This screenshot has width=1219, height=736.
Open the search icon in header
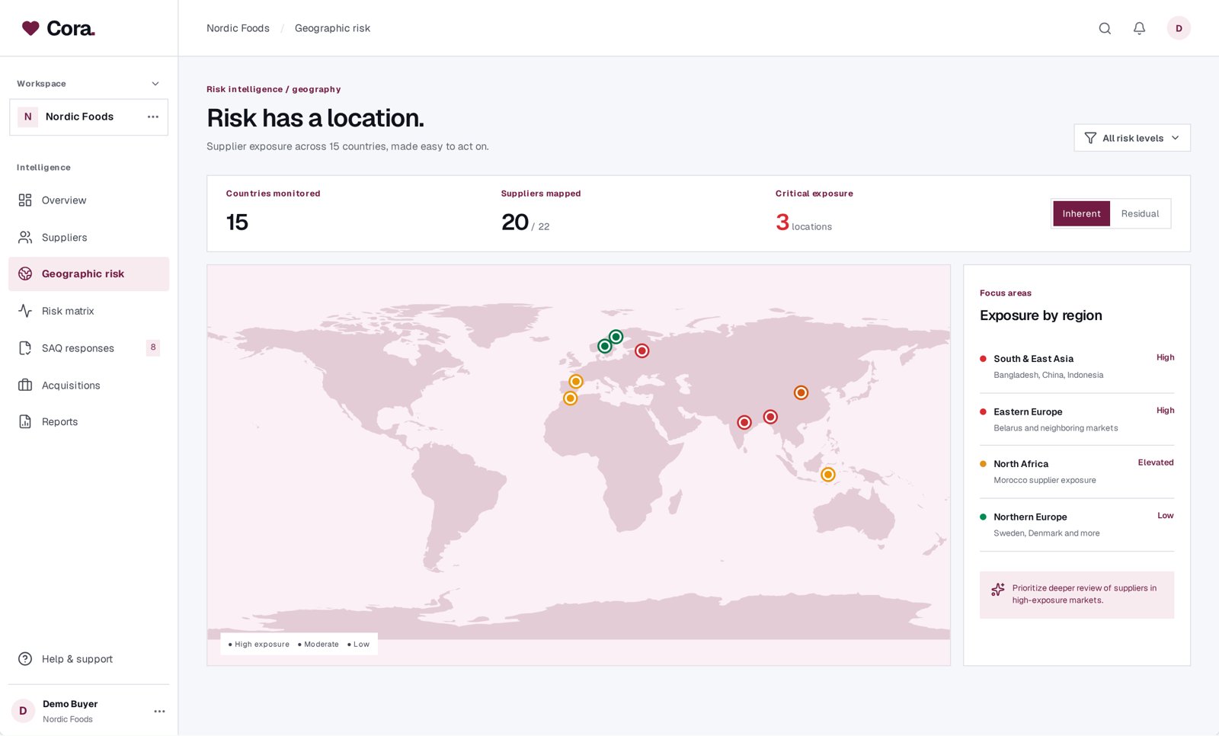coord(1105,28)
